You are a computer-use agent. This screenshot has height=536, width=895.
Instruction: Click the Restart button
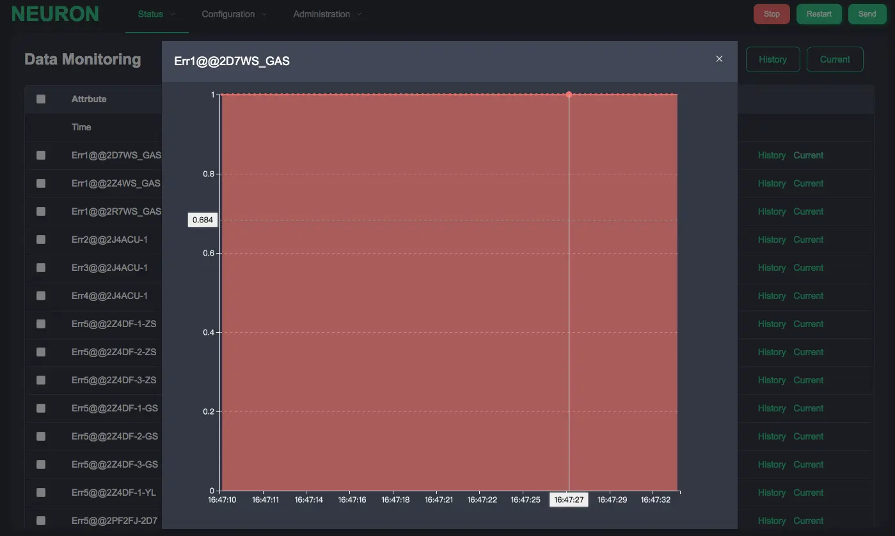819,14
